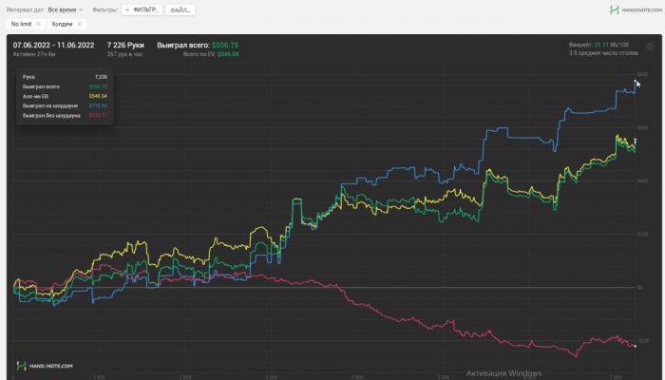
Task: Select the No limit filter tag
Action: point(20,24)
